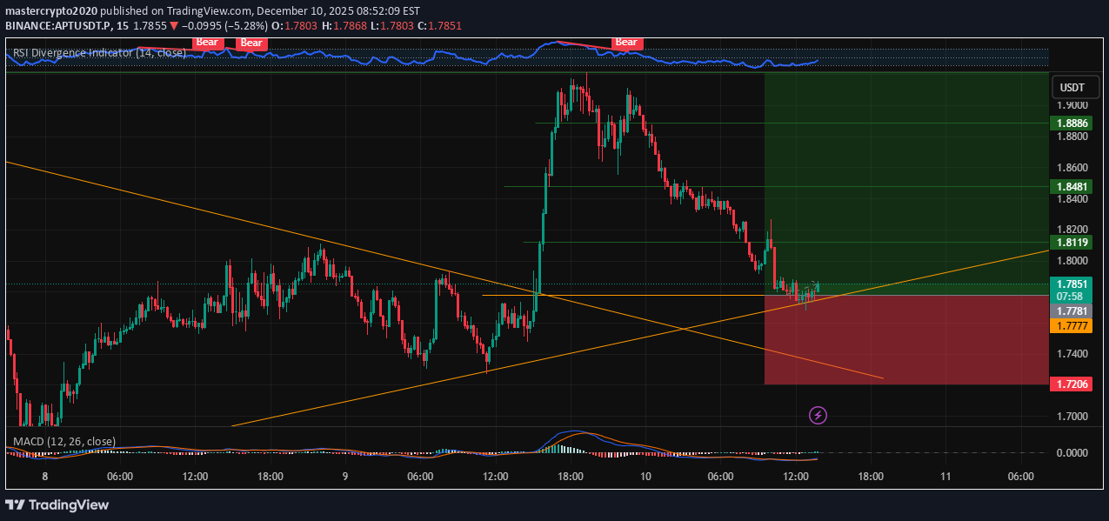The image size is (1109, 521).
Task: Select the red 1.7206 stop level label
Action: point(1071,384)
